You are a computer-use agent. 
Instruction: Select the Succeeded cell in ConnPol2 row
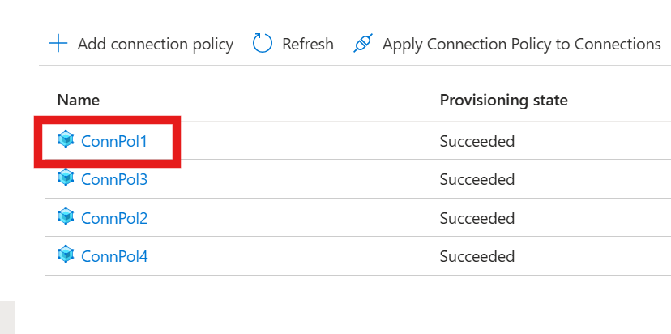(477, 218)
